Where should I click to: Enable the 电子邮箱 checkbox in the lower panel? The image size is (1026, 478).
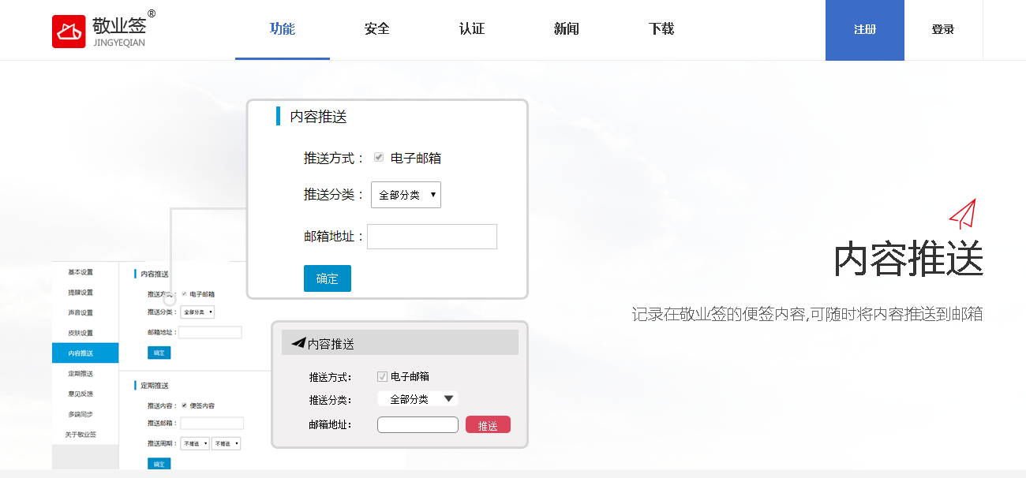pos(381,376)
